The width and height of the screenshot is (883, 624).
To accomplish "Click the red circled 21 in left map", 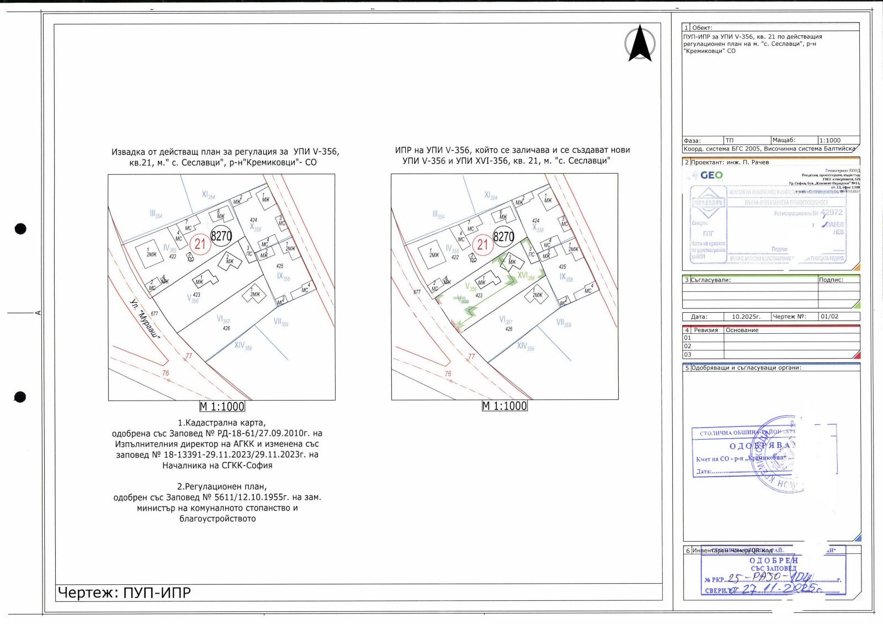I will click(200, 243).
